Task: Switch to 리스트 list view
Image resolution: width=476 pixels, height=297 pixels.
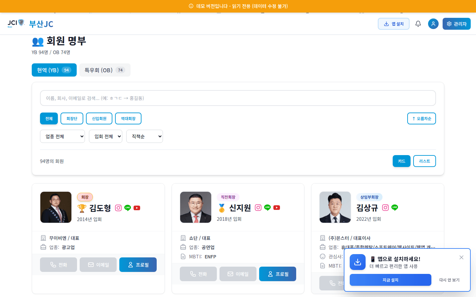Action: (x=424, y=161)
